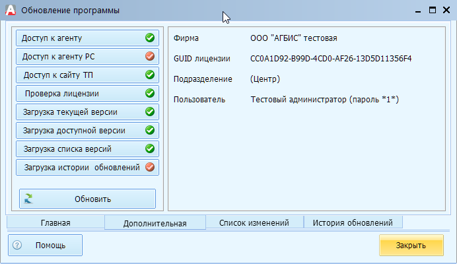Maximize the Обновление программы window

pyautogui.click(x=433, y=10)
